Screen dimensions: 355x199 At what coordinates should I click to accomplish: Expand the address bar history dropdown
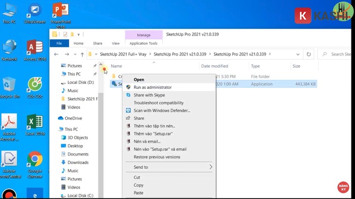click(x=298, y=55)
